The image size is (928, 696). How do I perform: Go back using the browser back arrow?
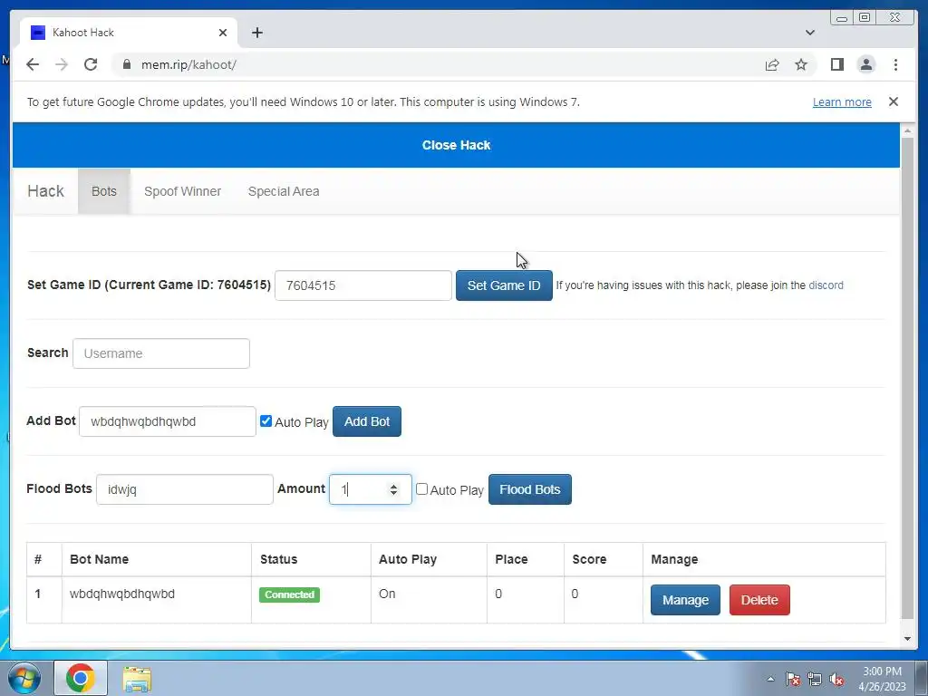pos(33,64)
